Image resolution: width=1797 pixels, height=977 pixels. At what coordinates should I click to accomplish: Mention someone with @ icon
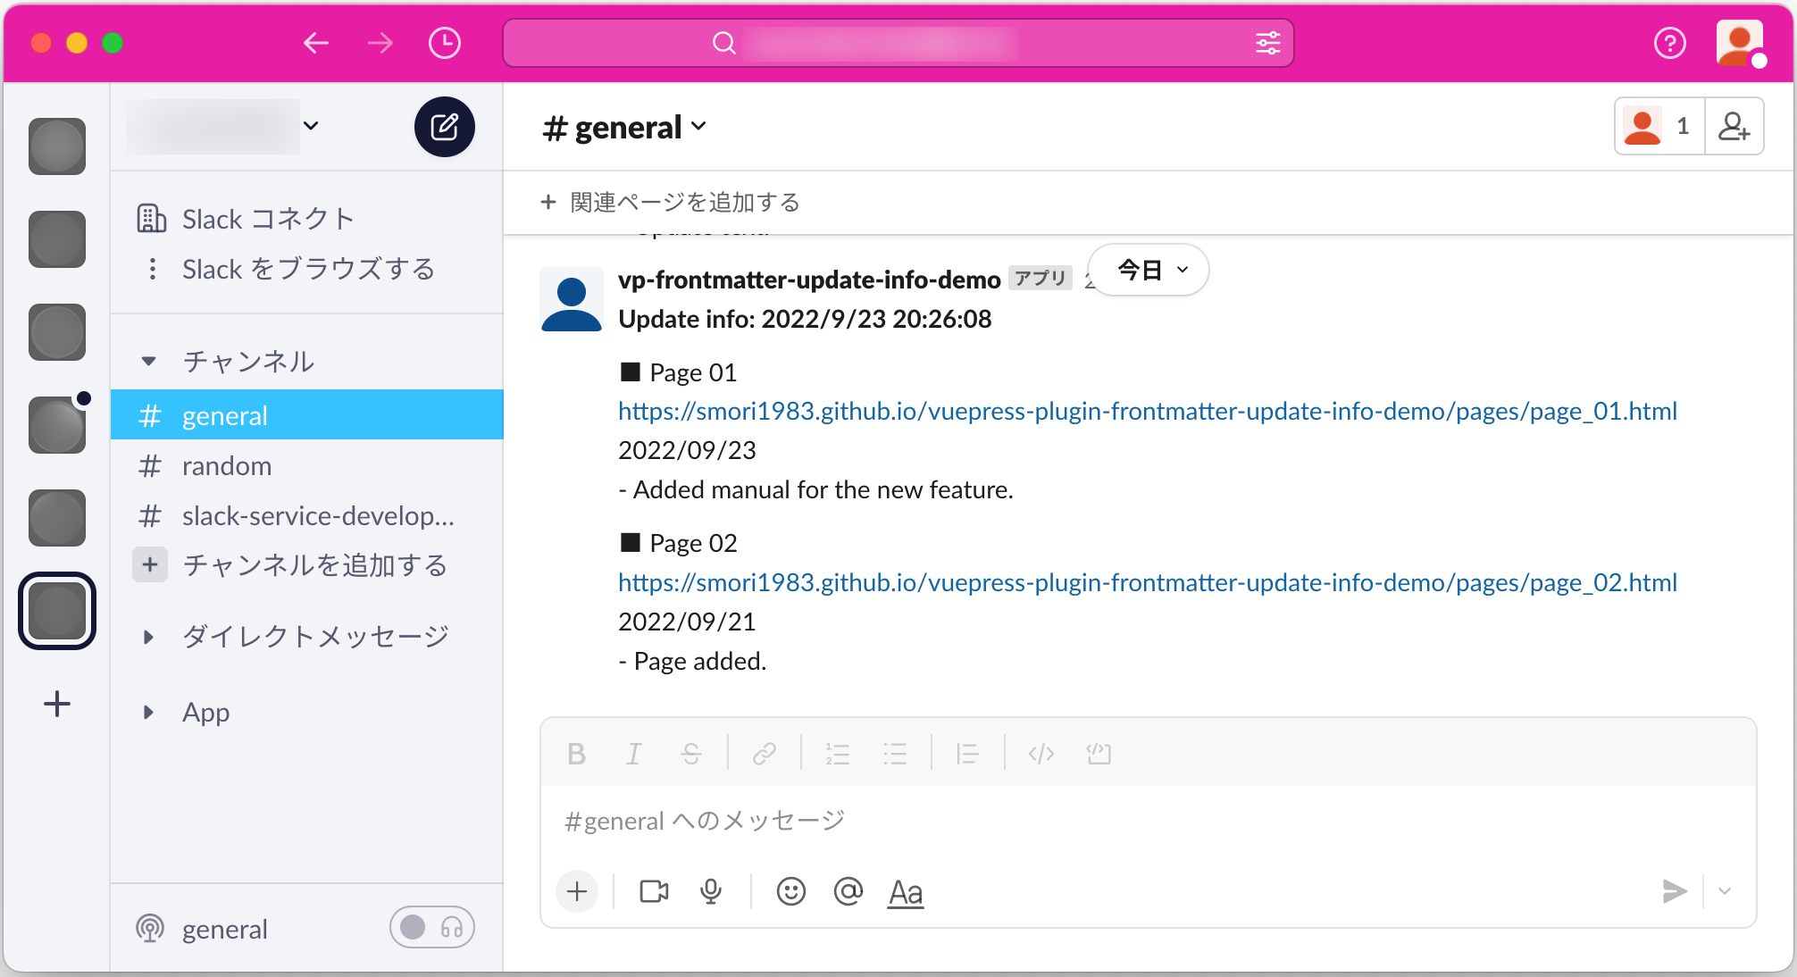[848, 891]
